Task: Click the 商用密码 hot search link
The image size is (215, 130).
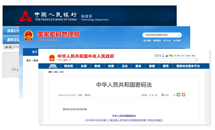Action: coord(157,41)
